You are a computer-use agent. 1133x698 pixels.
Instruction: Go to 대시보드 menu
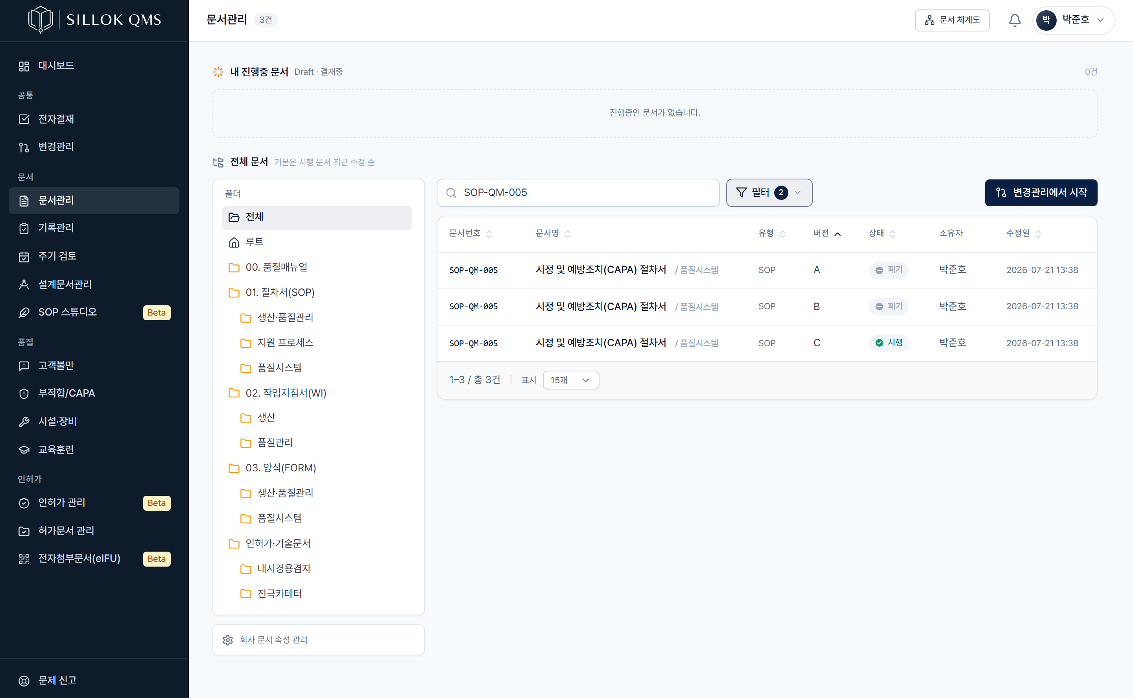(x=94, y=66)
